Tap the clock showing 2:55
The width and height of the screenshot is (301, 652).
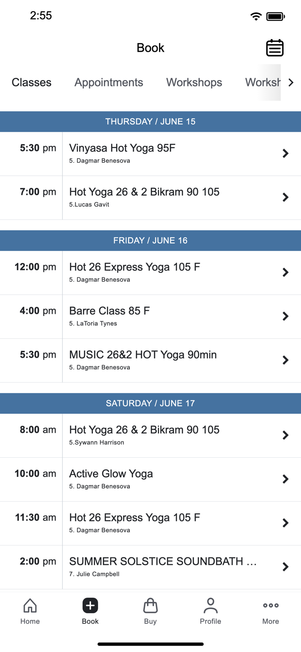(x=41, y=16)
